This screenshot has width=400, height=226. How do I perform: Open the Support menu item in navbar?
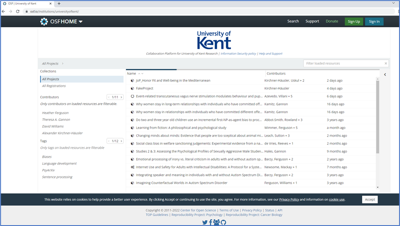click(312, 21)
